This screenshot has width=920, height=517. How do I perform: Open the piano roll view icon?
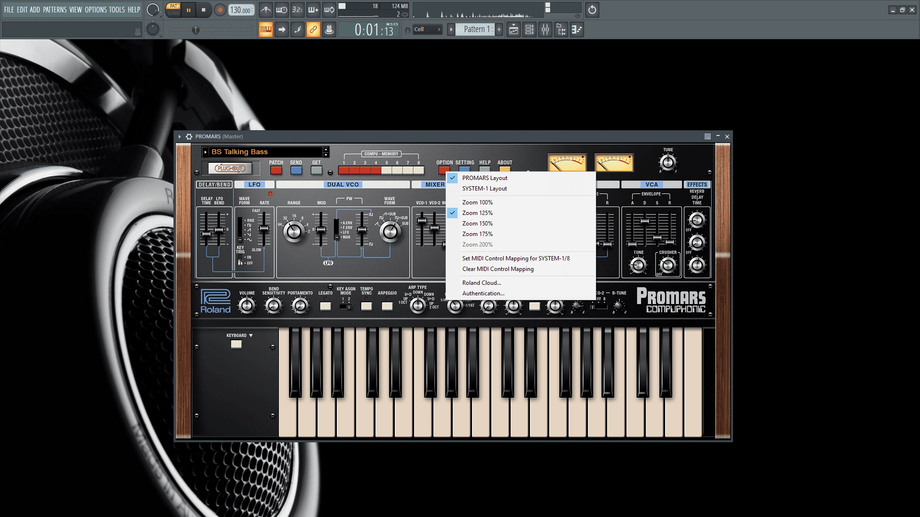(577, 30)
